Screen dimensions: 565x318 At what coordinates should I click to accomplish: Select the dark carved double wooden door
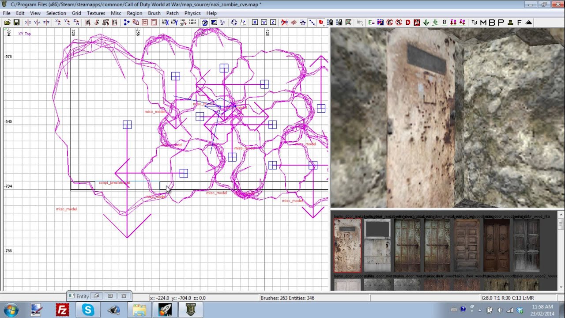tap(497, 246)
